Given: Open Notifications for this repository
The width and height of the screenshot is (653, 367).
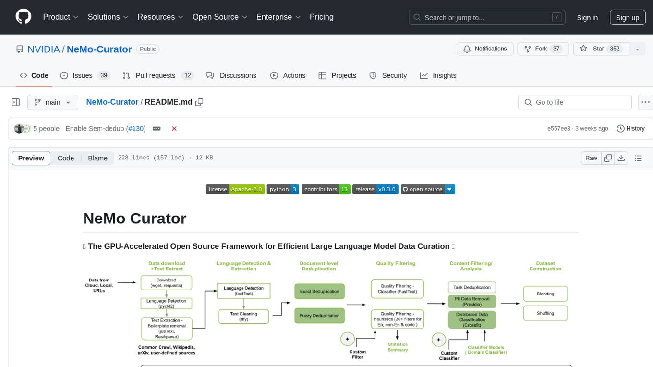Looking at the screenshot, I should coord(485,49).
